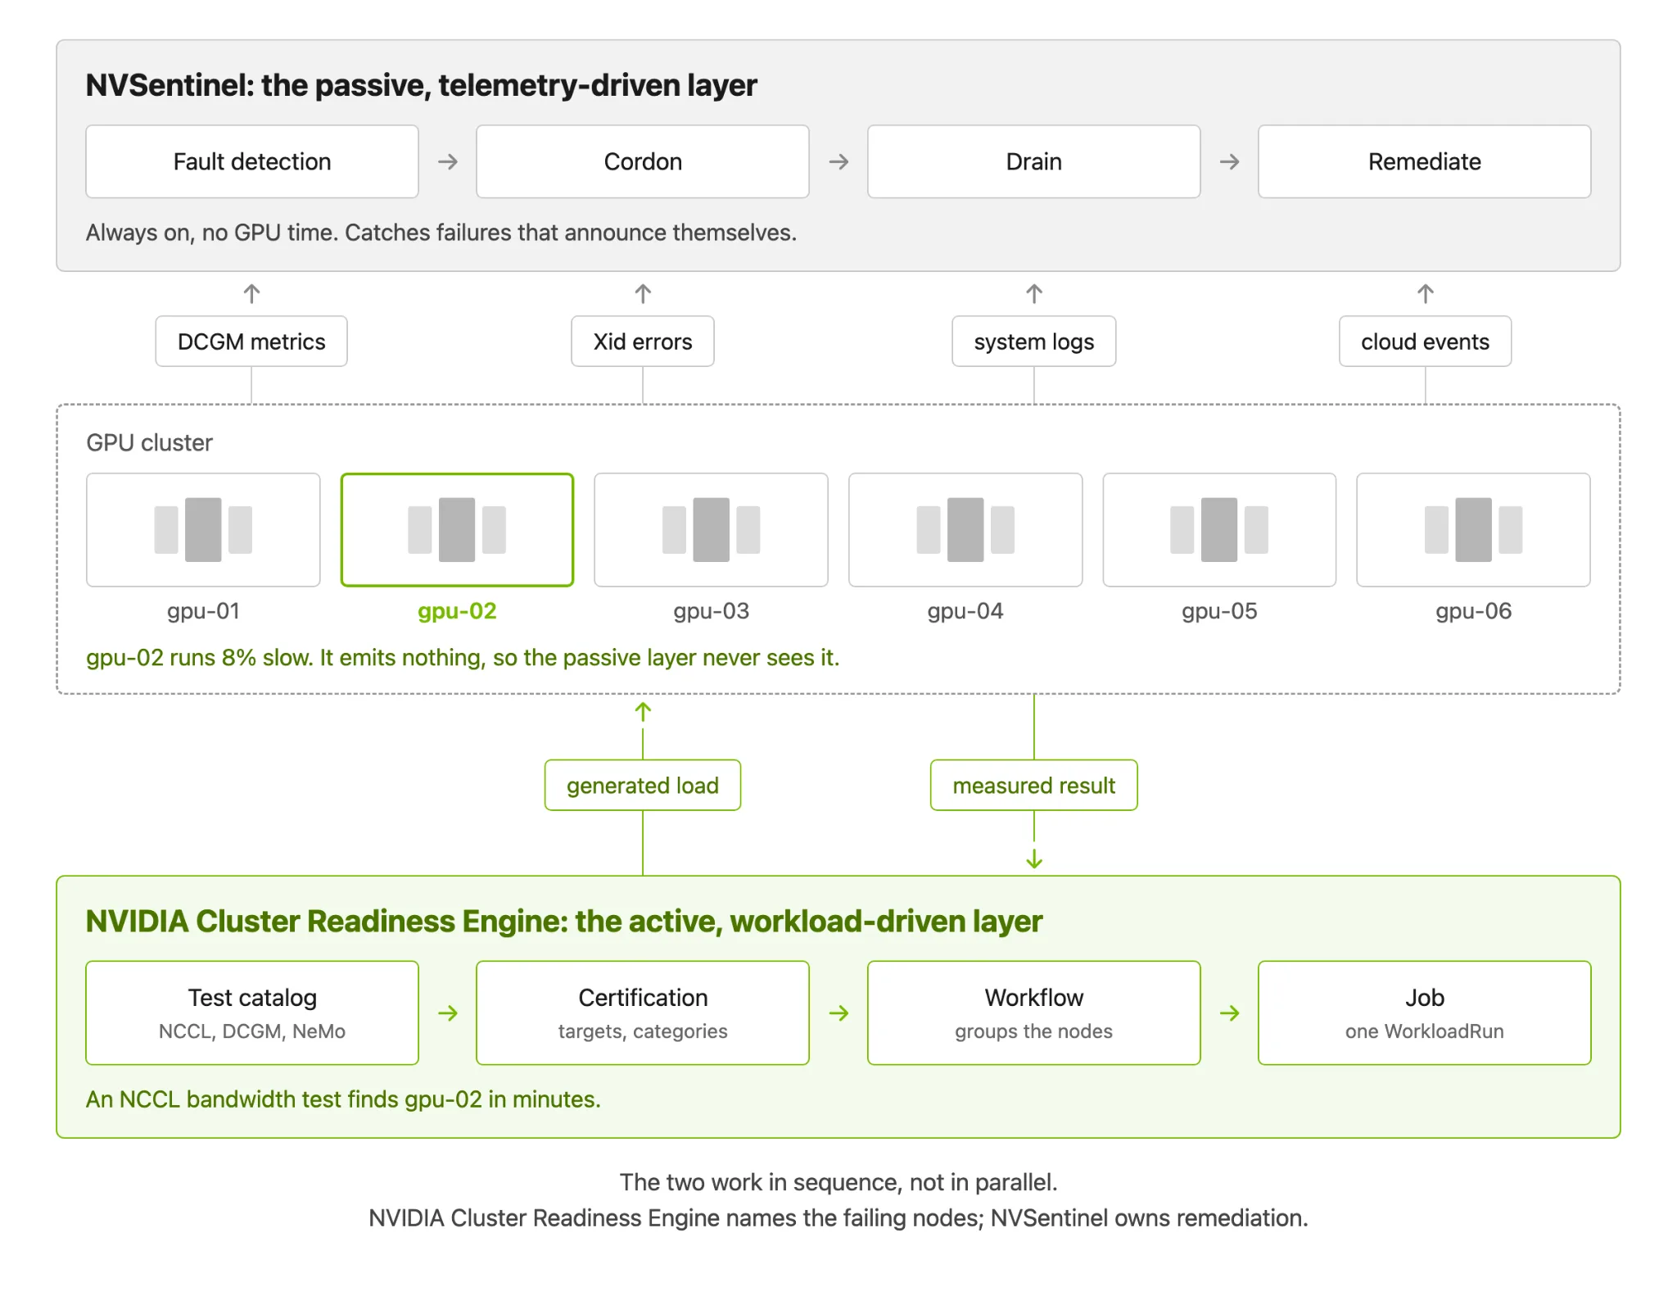Click the gpu-05 node icon
Screen dimensions: 1677x1314
coord(1219,529)
